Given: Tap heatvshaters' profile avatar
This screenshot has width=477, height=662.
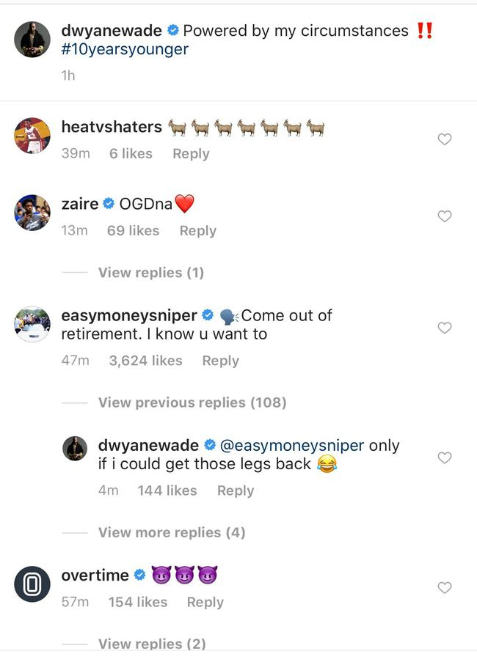Looking at the screenshot, I should coord(32,136).
